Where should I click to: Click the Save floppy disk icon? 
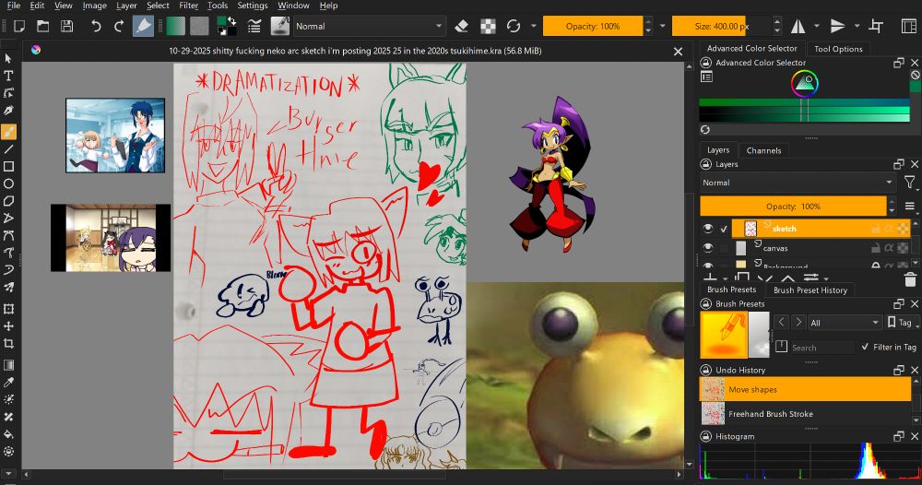pos(67,26)
